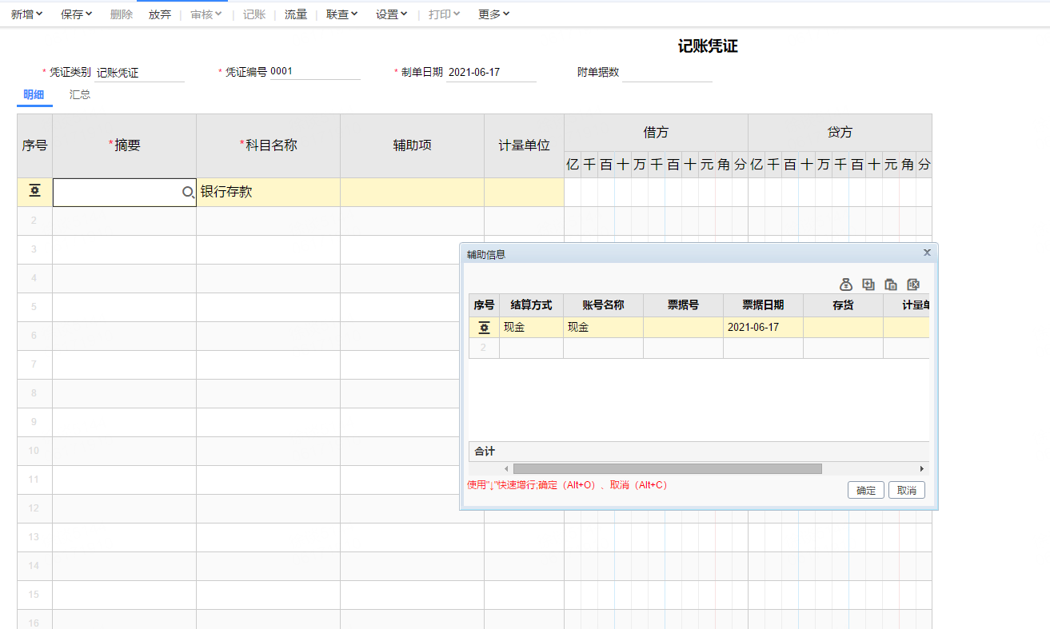1050x629 pixels.
Task: Open the 保存 dropdown menu
Action: 77,14
